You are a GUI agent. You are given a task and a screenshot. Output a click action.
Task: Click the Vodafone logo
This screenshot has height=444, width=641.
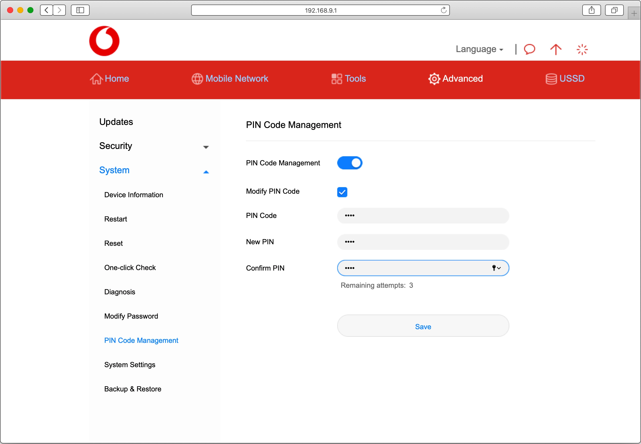click(104, 41)
